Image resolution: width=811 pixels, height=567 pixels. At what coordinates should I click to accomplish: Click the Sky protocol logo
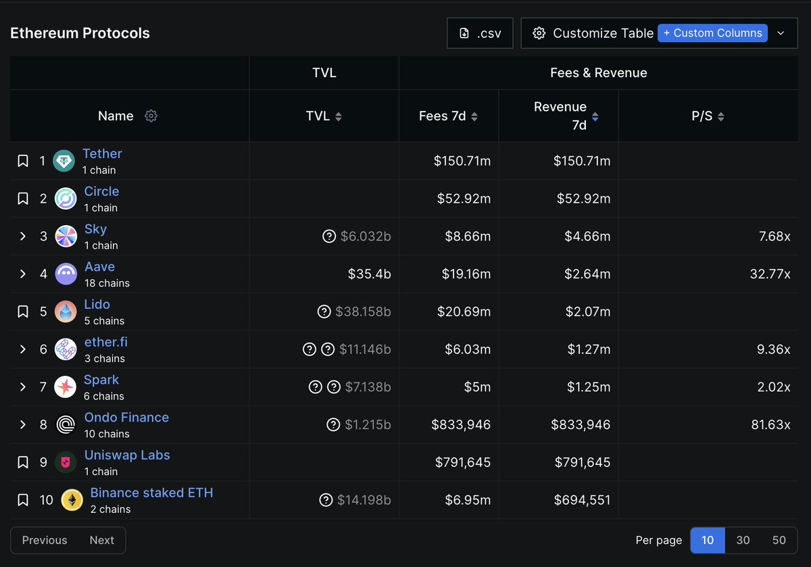[x=66, y=237]
